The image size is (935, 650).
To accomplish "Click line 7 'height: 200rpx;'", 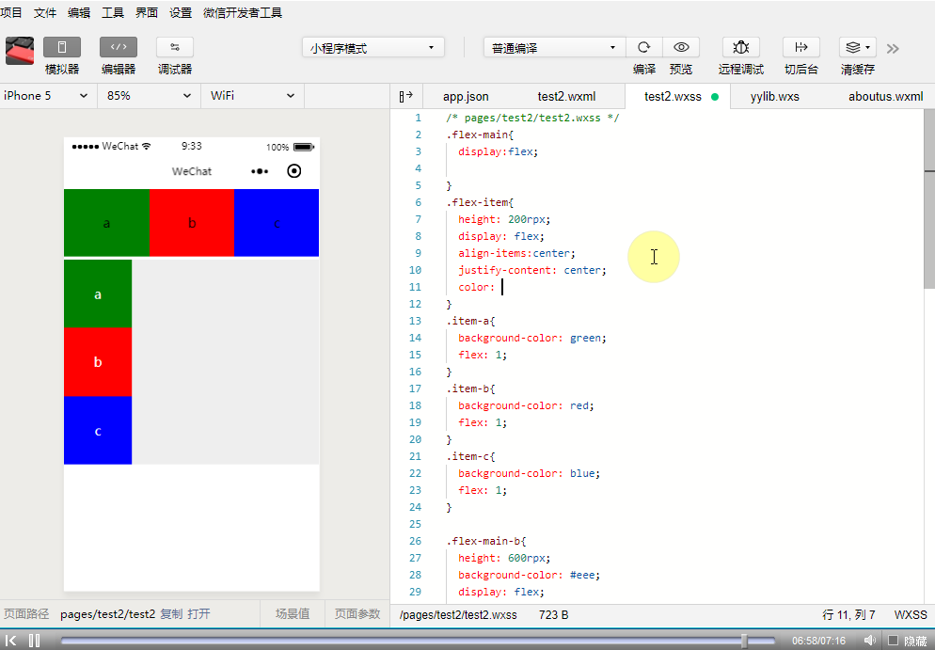I will [504, 219].
